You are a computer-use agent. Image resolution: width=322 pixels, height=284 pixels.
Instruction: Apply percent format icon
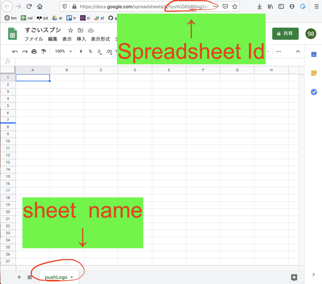(90, 51)
